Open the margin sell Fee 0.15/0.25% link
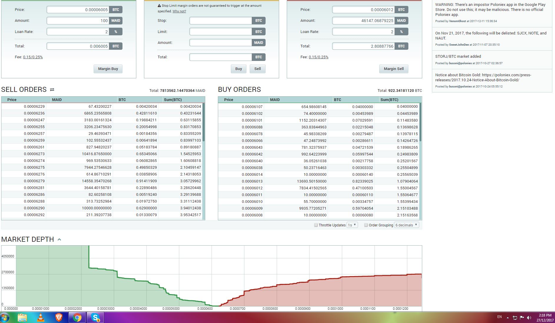Viewport: 555px width, 323px height. tap(318, 57)
